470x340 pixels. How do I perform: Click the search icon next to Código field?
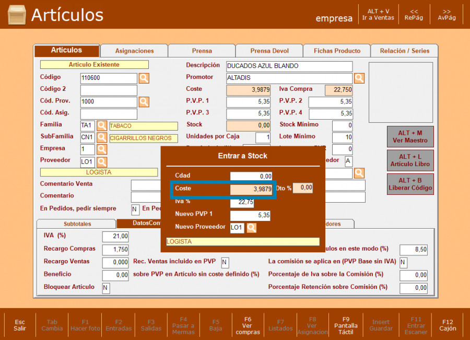(x=144, y=78)
